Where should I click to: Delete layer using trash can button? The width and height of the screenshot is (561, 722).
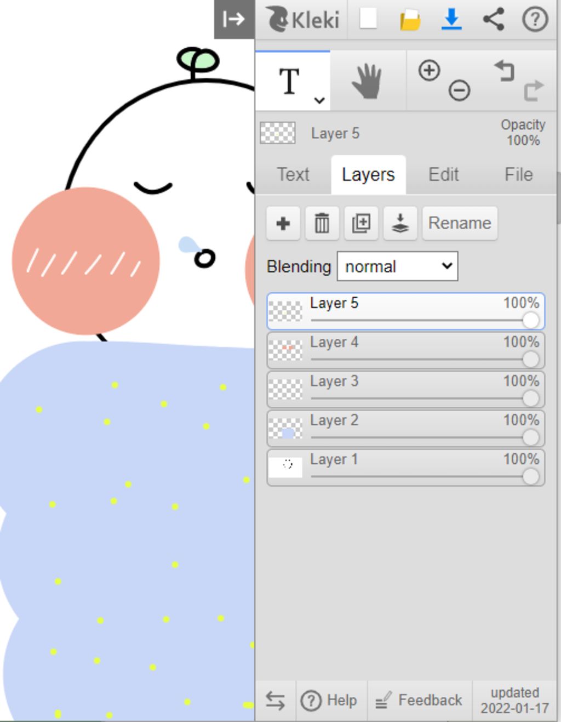[322, 223]
